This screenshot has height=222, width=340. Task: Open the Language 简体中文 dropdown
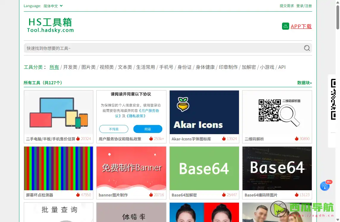coord(53,6)
